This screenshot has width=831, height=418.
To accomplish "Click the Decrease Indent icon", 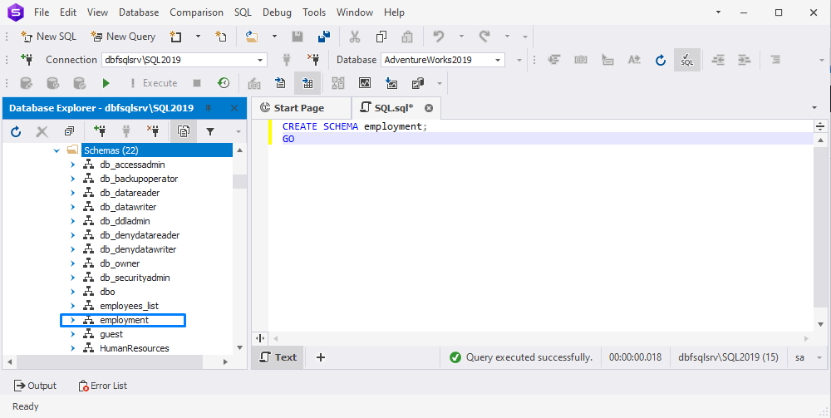I will 718,60.
